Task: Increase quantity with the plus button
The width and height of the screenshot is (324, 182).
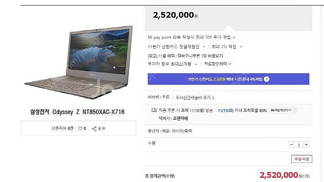Action: 306,145
